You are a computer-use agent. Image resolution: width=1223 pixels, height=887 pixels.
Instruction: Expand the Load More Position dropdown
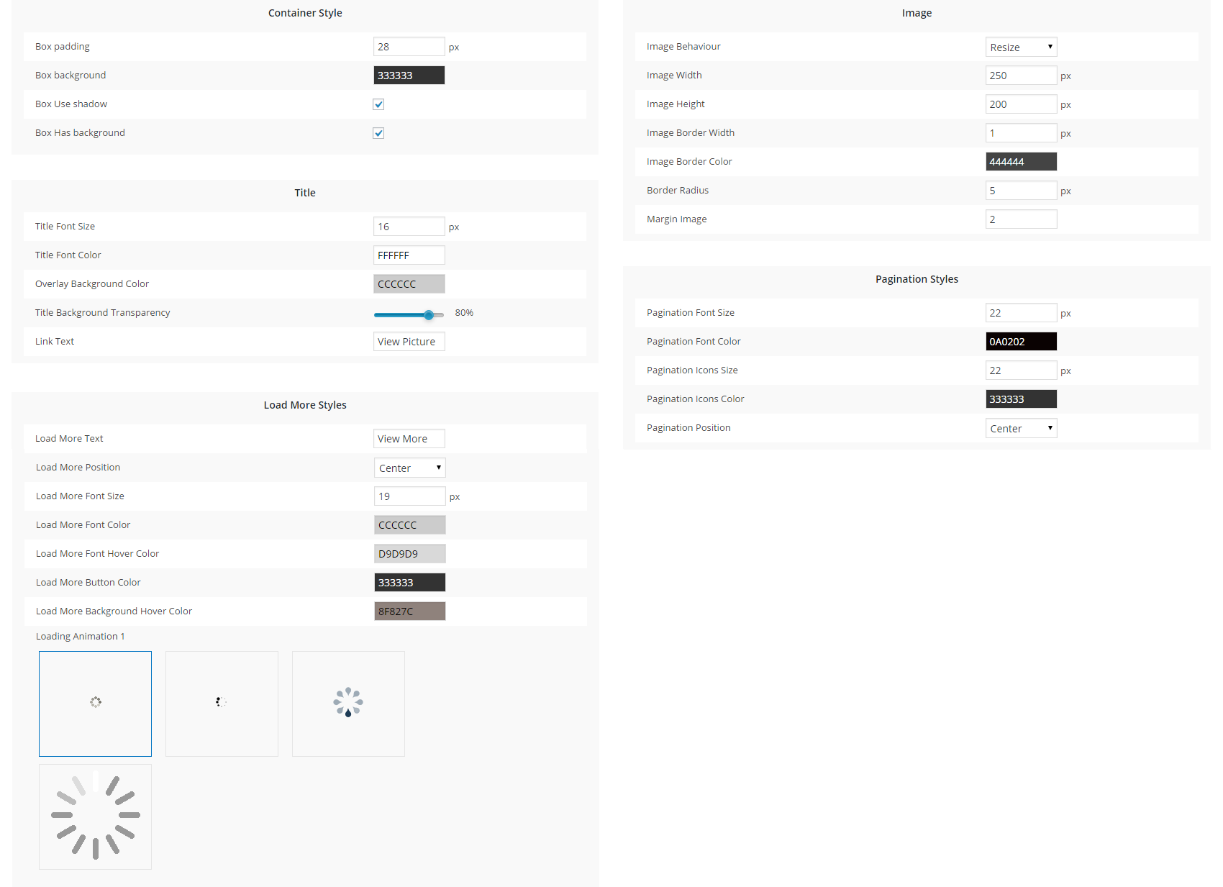409,468
